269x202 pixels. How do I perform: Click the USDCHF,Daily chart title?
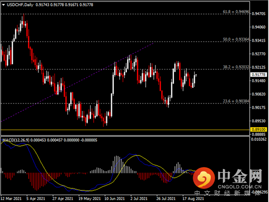(x=20, y=5)
